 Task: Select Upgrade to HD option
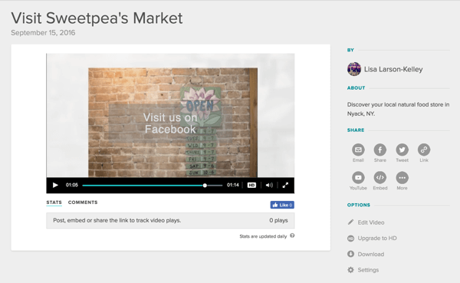[x=377, y=238]
